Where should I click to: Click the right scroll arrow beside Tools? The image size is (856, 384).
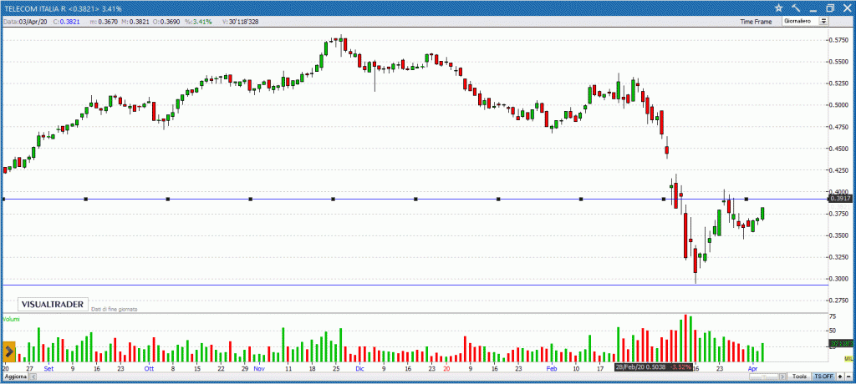[x=782, y=377]
